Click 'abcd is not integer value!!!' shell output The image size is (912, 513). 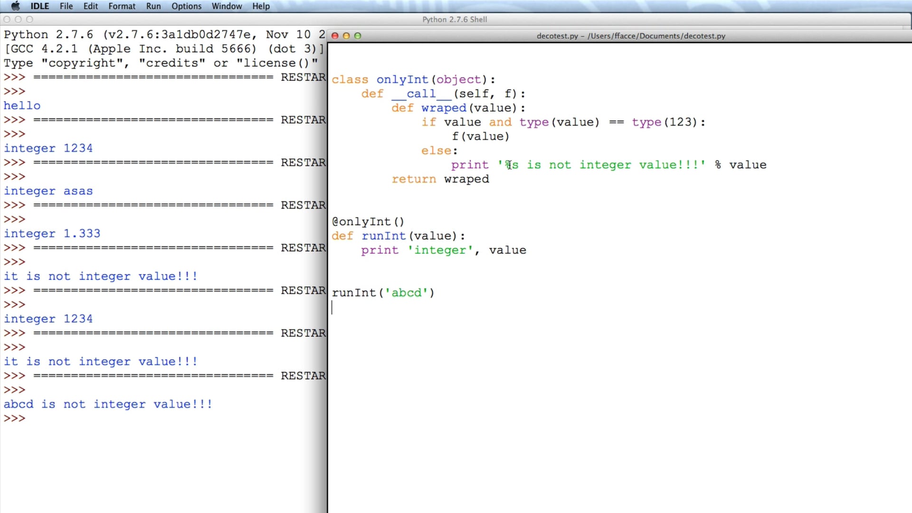(108, 404)
